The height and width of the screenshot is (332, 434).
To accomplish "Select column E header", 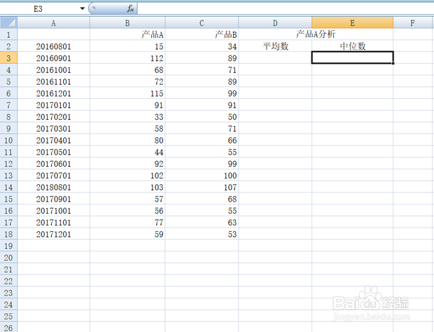I will (352, 23).
